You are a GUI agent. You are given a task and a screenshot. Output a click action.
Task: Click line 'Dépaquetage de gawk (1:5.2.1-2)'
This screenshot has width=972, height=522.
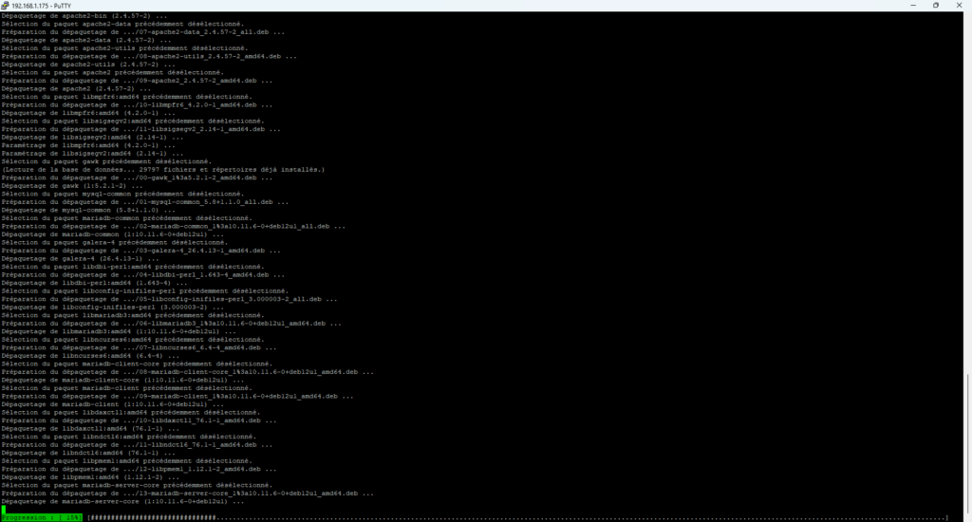[72, 185]
